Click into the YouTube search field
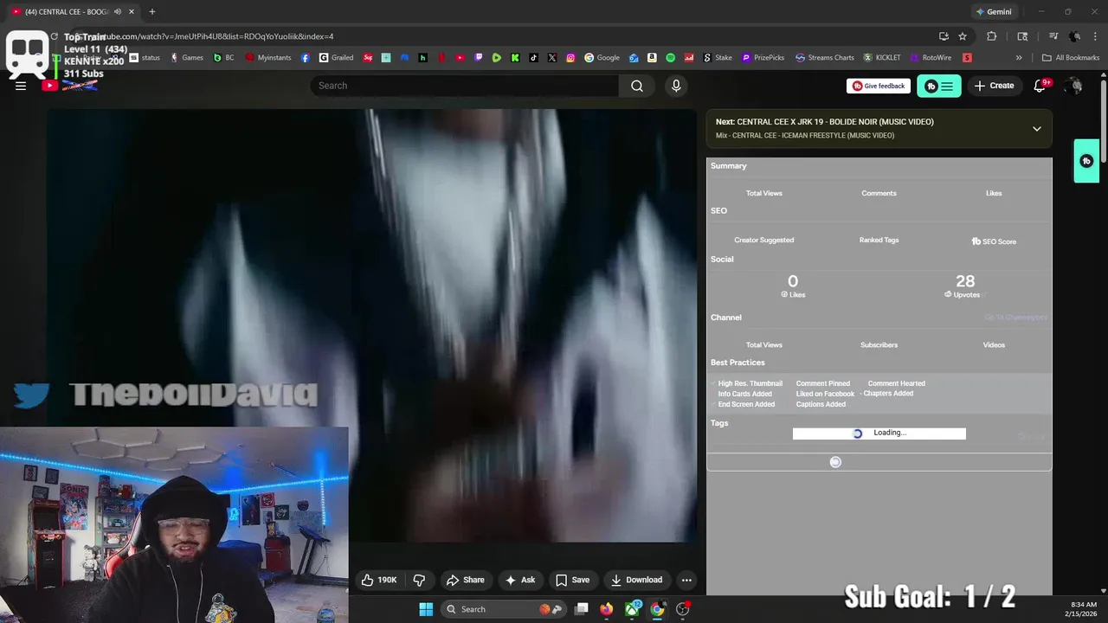This screenshot has width=1108, height=623. pyautogui.click(x=465, y=86)
